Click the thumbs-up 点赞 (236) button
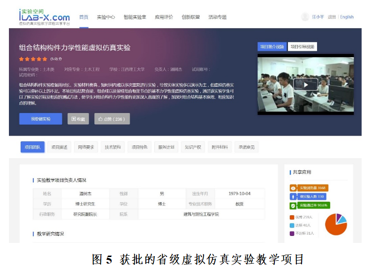Screen dimensions: 371x280 click(112, 119)
